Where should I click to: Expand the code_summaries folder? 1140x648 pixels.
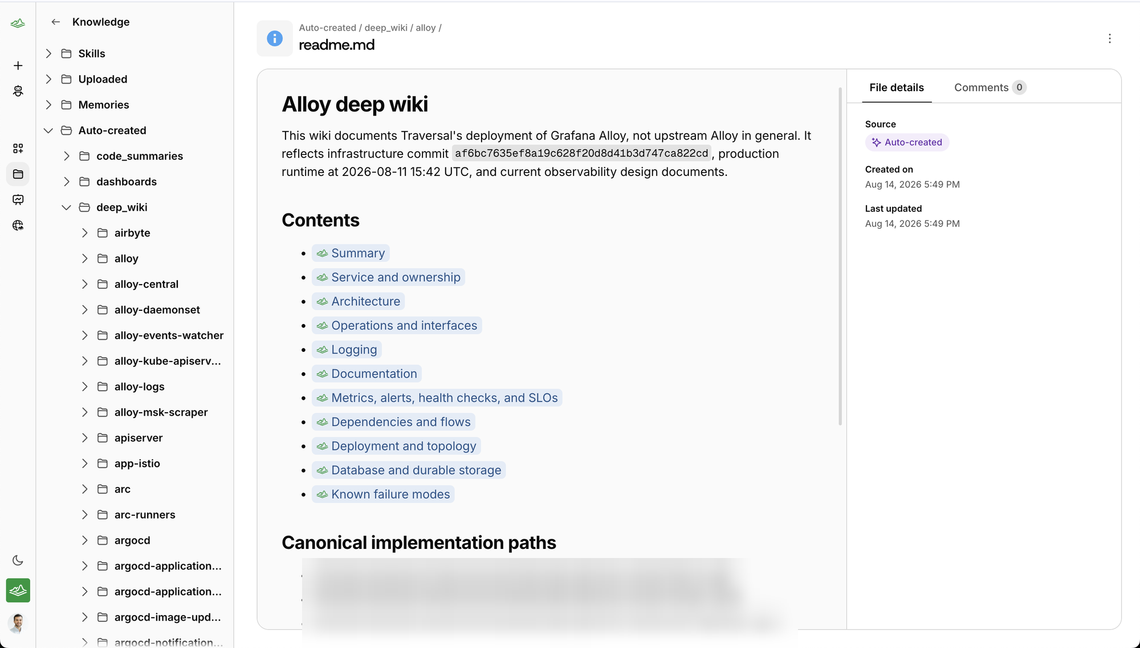tap(67, 156)
